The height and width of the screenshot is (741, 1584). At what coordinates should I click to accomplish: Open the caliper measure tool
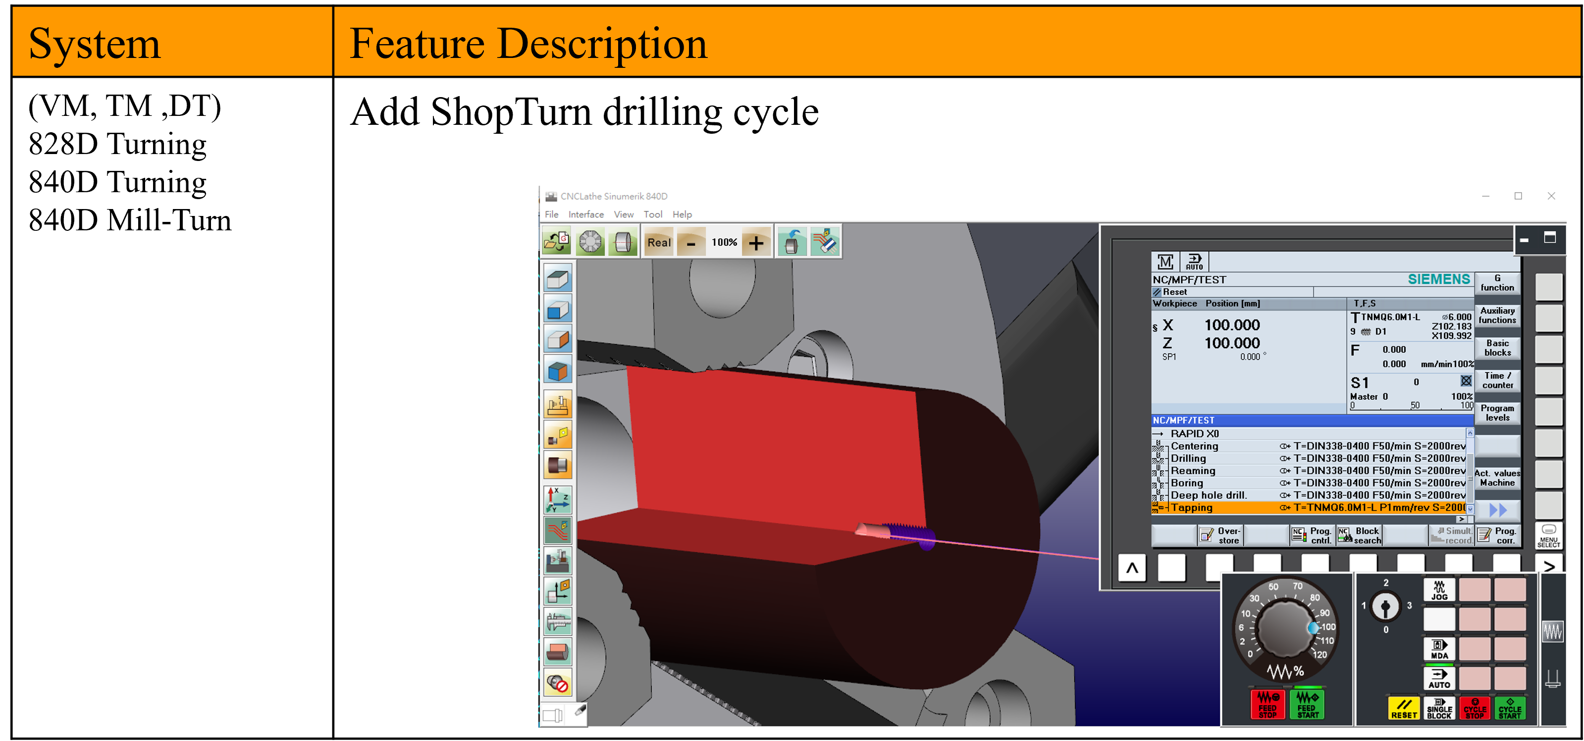tap(558, 622)
